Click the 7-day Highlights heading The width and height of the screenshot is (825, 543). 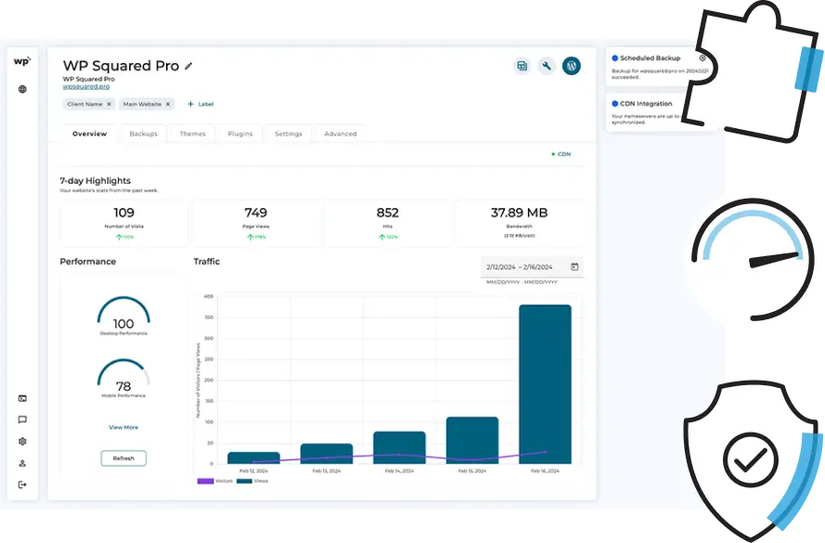pyautogui.click(x=96, y=181)
